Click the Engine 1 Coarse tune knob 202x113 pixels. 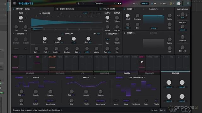pos(21,18)
